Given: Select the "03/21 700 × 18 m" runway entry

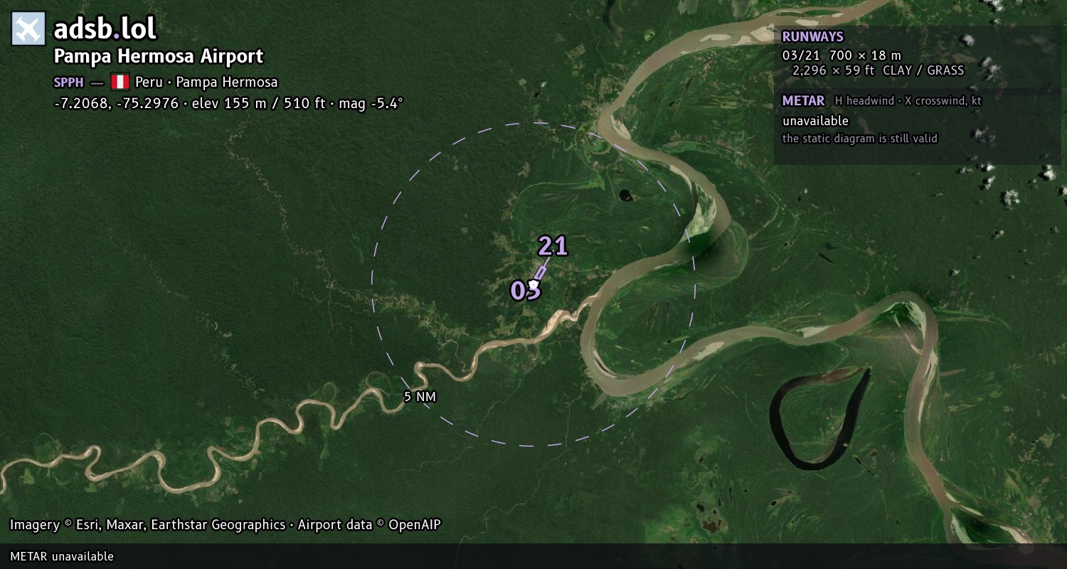Looking at the screenshot, I should pyautogui.click(x=842, y=55).
